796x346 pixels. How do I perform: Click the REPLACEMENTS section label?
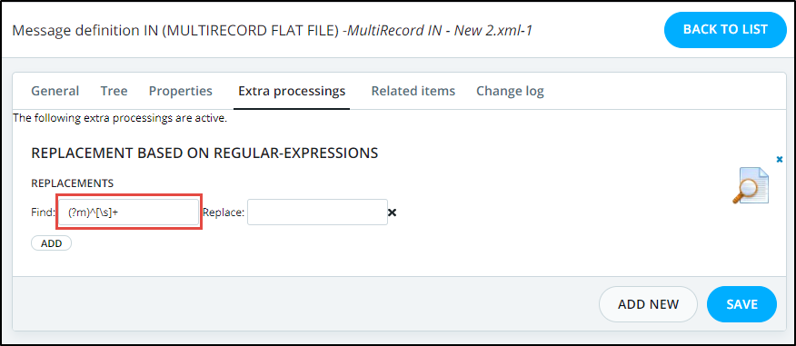72,183
